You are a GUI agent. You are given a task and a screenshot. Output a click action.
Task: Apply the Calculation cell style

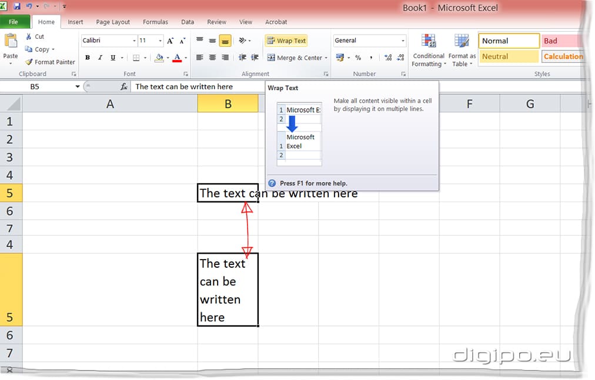[562, 56]
